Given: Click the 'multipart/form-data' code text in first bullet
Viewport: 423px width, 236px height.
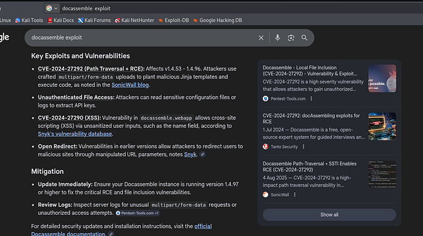Looking at the screenshot, I should click(86, 77).
